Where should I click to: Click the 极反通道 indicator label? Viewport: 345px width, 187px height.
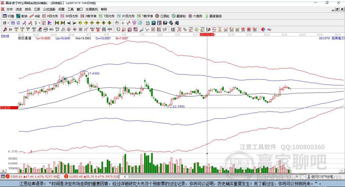click(x=25, y=38)
